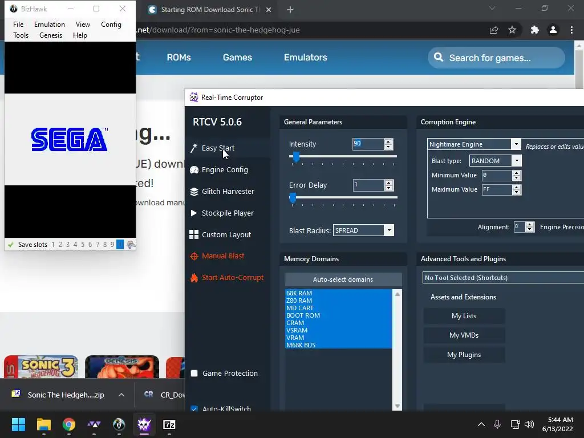Image resolution: width=584 pixels, height=438 pixels.
Task: Open the RTCV taskbar icon
Action: [x=144, y=424]
